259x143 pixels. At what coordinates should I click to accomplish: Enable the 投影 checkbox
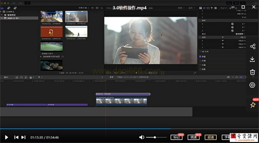click(x=200, y=69)
